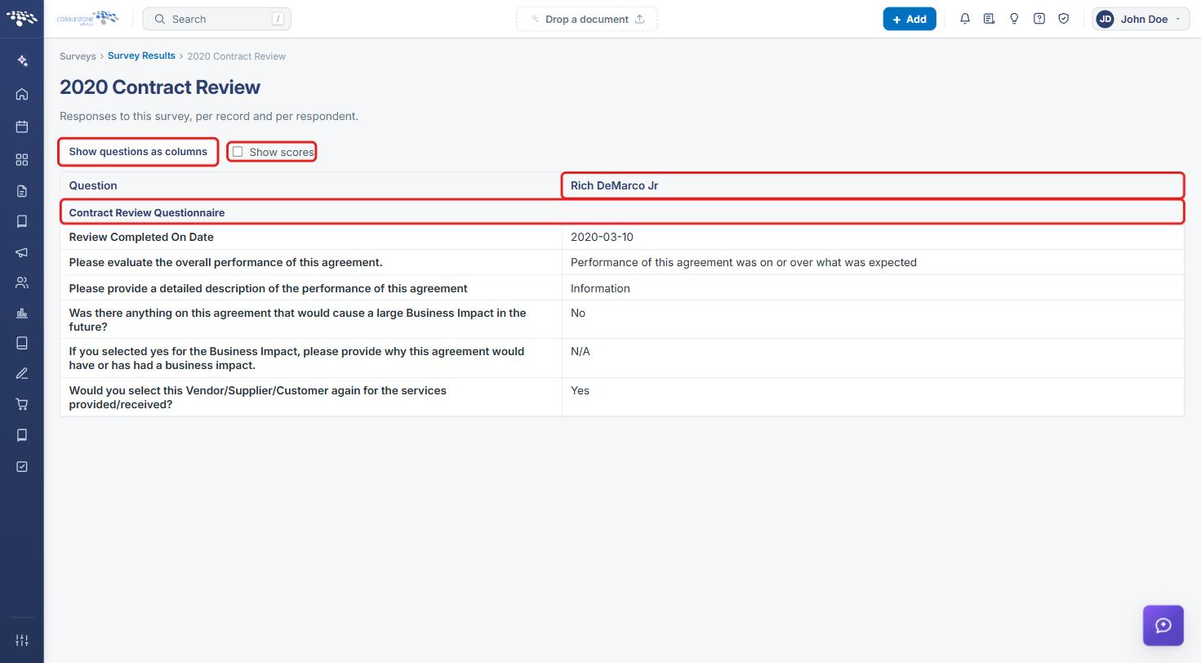This screenshot has width=1201, height=663.
Task: Click the Question column header
Action: point(310,185)
